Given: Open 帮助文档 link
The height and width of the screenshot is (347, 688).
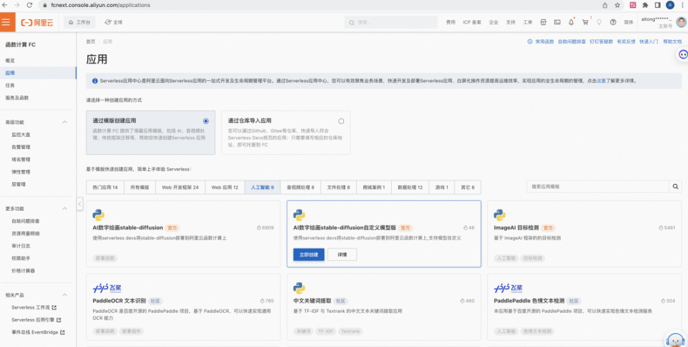Looking at the screenshot, I should (x=673, y=41).
